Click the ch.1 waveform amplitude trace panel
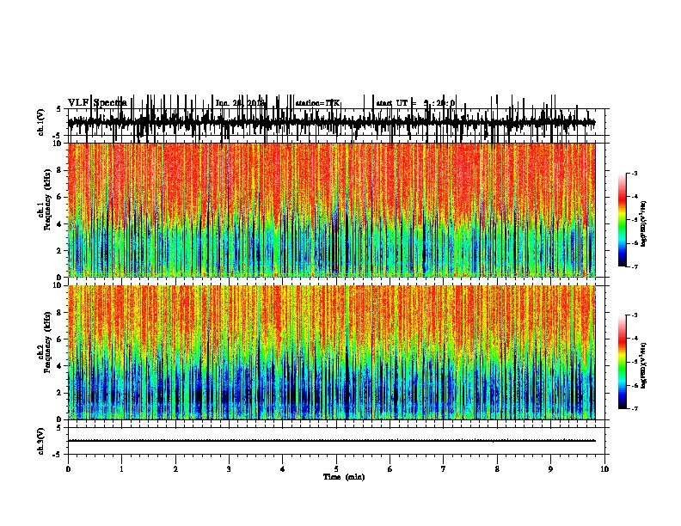681x526 pixels. [331, 123]
